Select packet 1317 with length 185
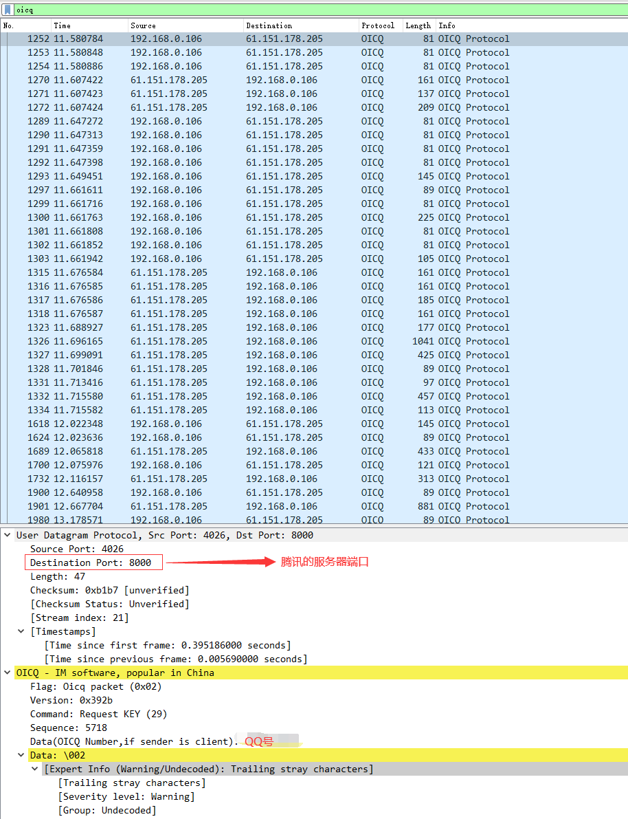The width and height of the screenshot is (628, 819). [314, 300]
